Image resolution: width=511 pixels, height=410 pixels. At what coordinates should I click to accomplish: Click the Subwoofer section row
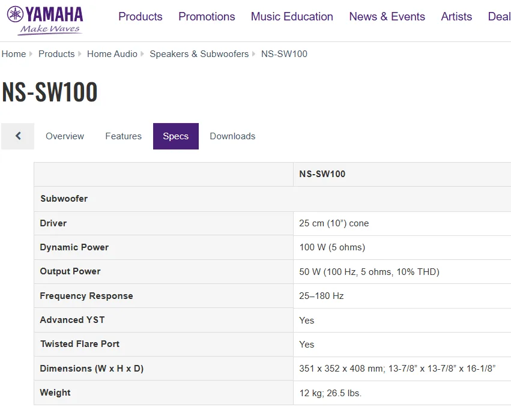point(273,199)
